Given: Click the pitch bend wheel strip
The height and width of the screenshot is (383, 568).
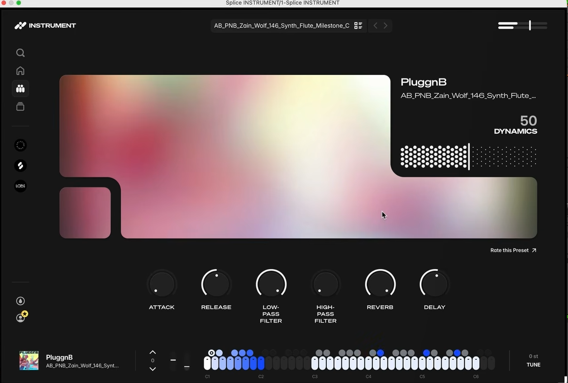Looking at the screenshot, I should coord(173,361).
